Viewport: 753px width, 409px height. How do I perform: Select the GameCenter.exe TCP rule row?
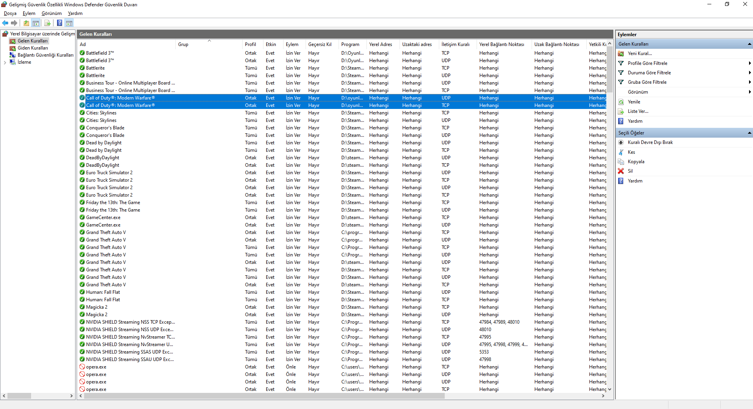pyautogui.click(x=342, y=217)
